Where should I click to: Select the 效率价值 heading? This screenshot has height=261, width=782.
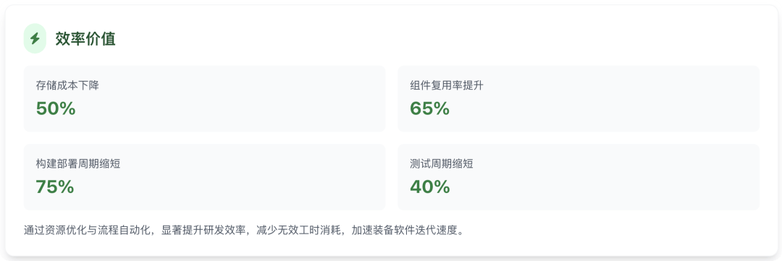85,39
